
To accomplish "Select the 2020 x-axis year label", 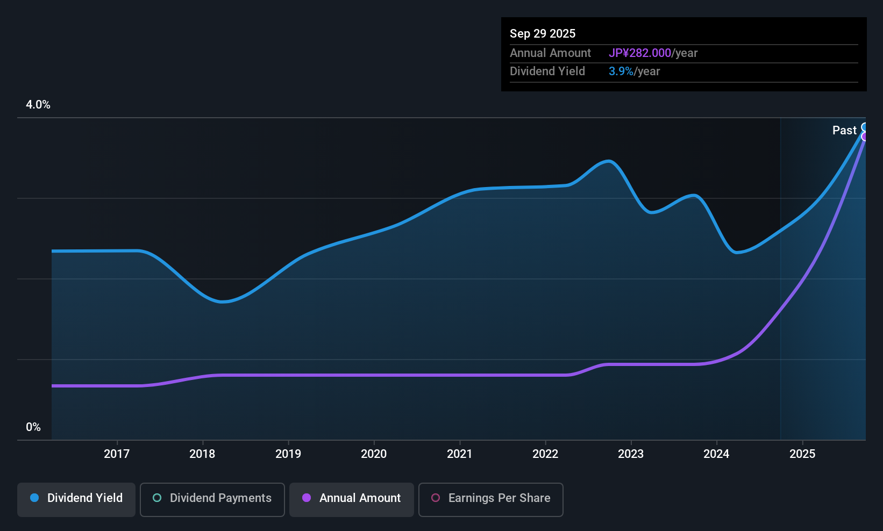I will [x=374, y=454].
